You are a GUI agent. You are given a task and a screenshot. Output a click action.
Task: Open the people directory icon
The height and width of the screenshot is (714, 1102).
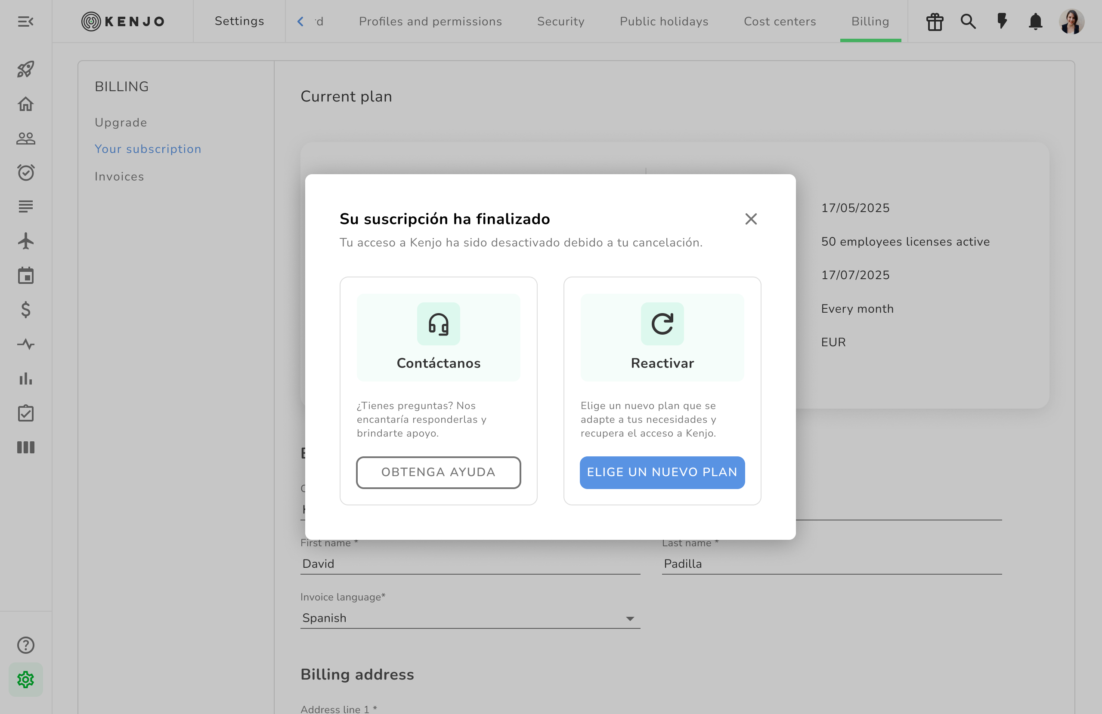pyautogui.click(x=25, y=138)
